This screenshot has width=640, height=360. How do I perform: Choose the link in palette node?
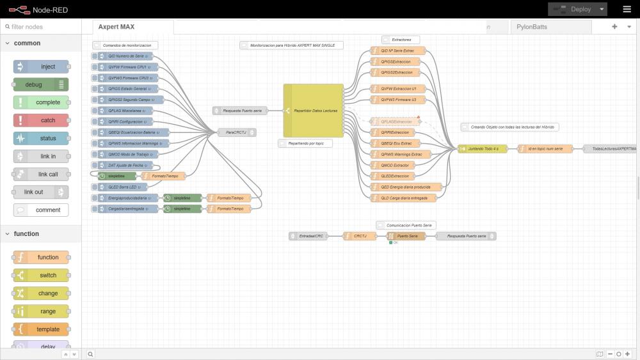[x=41, y=156]
